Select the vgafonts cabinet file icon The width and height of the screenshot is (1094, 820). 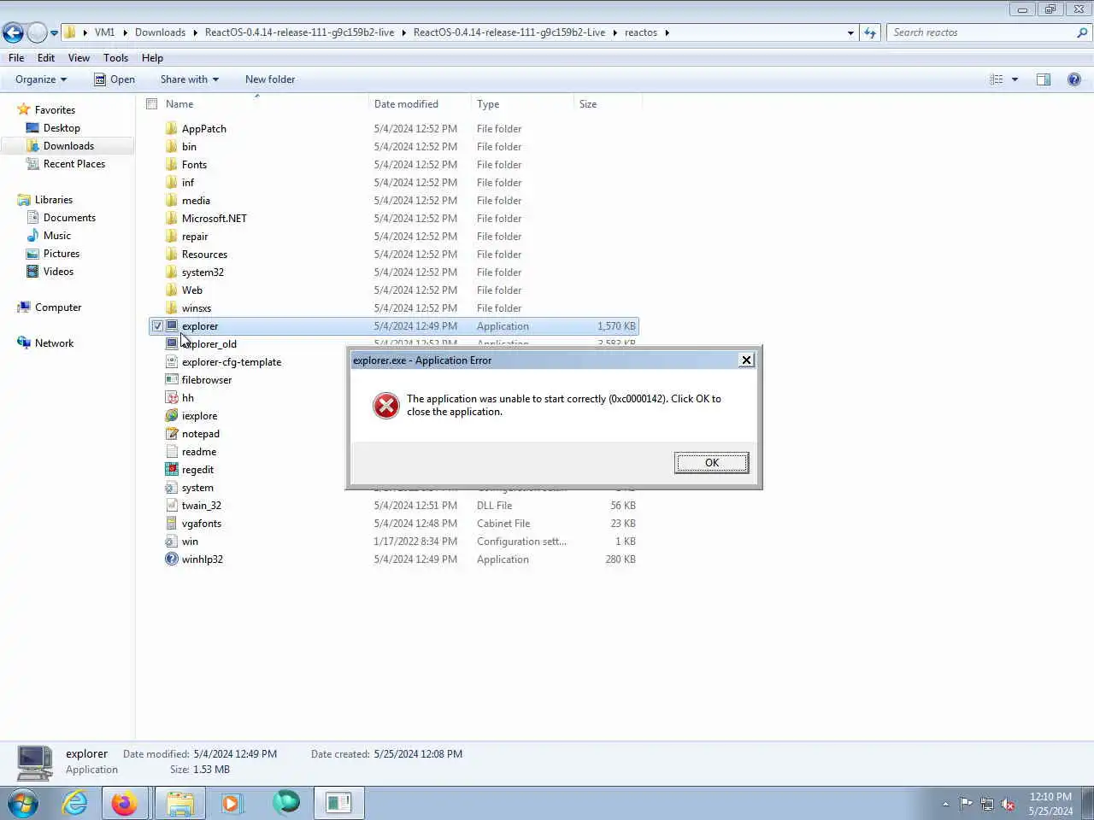(171, 524)
